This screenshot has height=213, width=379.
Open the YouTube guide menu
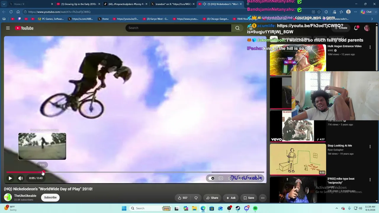point(8,28)
